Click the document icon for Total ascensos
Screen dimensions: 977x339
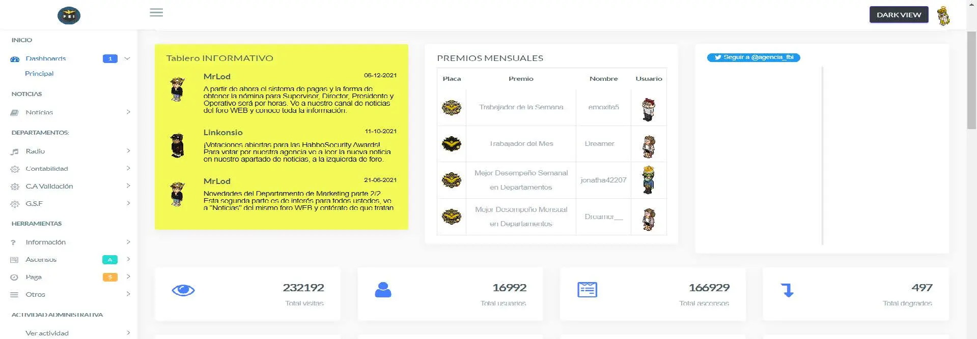tap(587, 290)
